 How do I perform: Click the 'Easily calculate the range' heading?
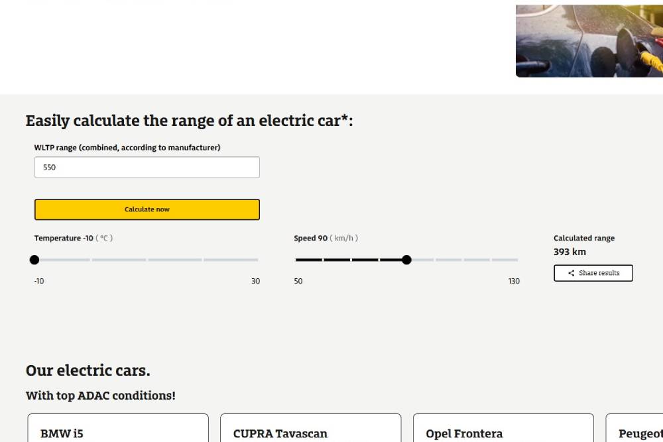tap(189, 121)
